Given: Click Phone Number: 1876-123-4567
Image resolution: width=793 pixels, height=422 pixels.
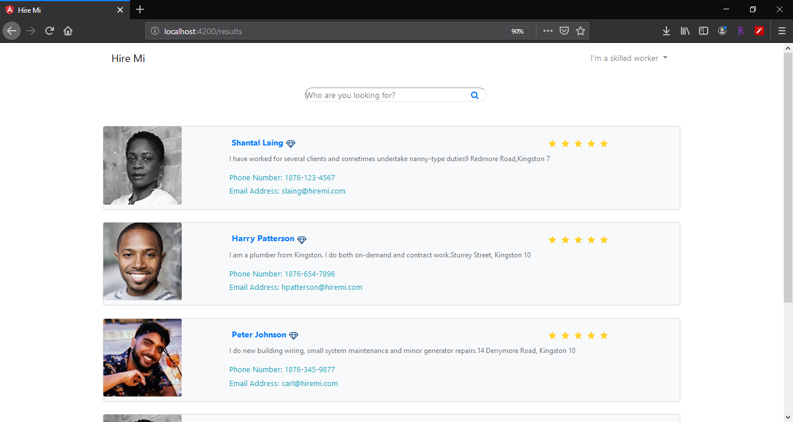Looking at the screenshot, I should click(x=282, y=178).
